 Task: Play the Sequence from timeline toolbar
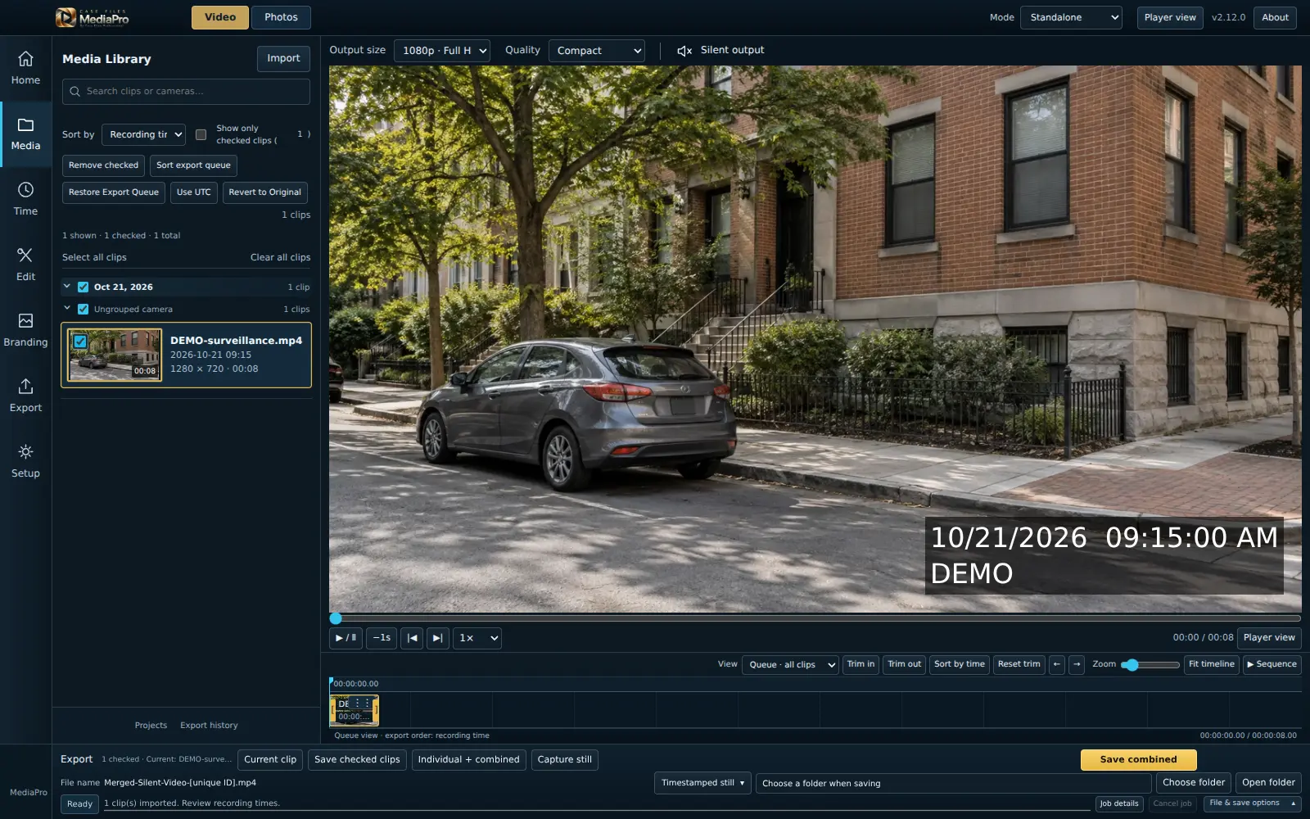tap(1272, 664)
